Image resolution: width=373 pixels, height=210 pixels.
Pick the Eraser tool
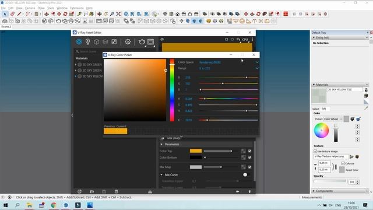(12, 14)
